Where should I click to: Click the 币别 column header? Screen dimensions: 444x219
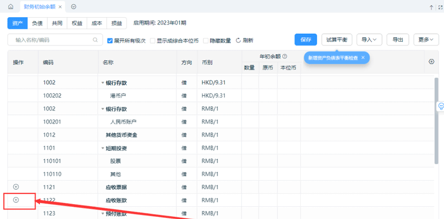tap(207, 63)
